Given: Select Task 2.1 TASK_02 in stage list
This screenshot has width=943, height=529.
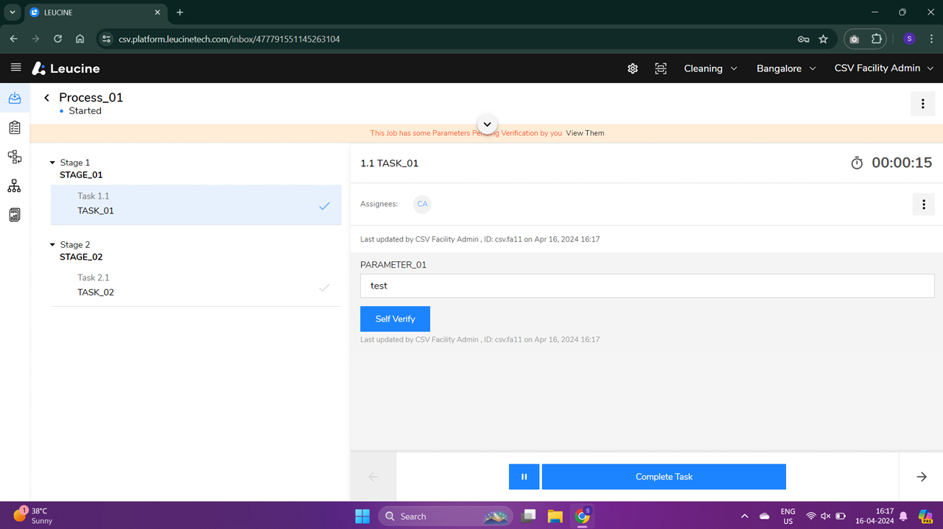Looking at the screenshot, I should (196, 285).
